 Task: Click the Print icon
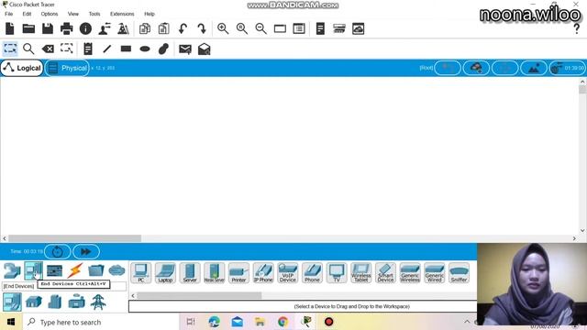(x=67, y=28)
